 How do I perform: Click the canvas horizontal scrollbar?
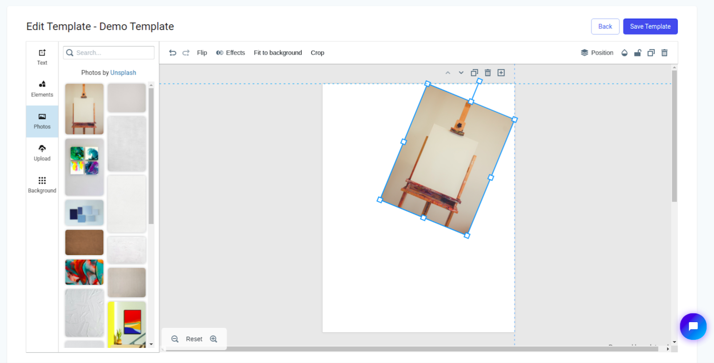point(412,349)
